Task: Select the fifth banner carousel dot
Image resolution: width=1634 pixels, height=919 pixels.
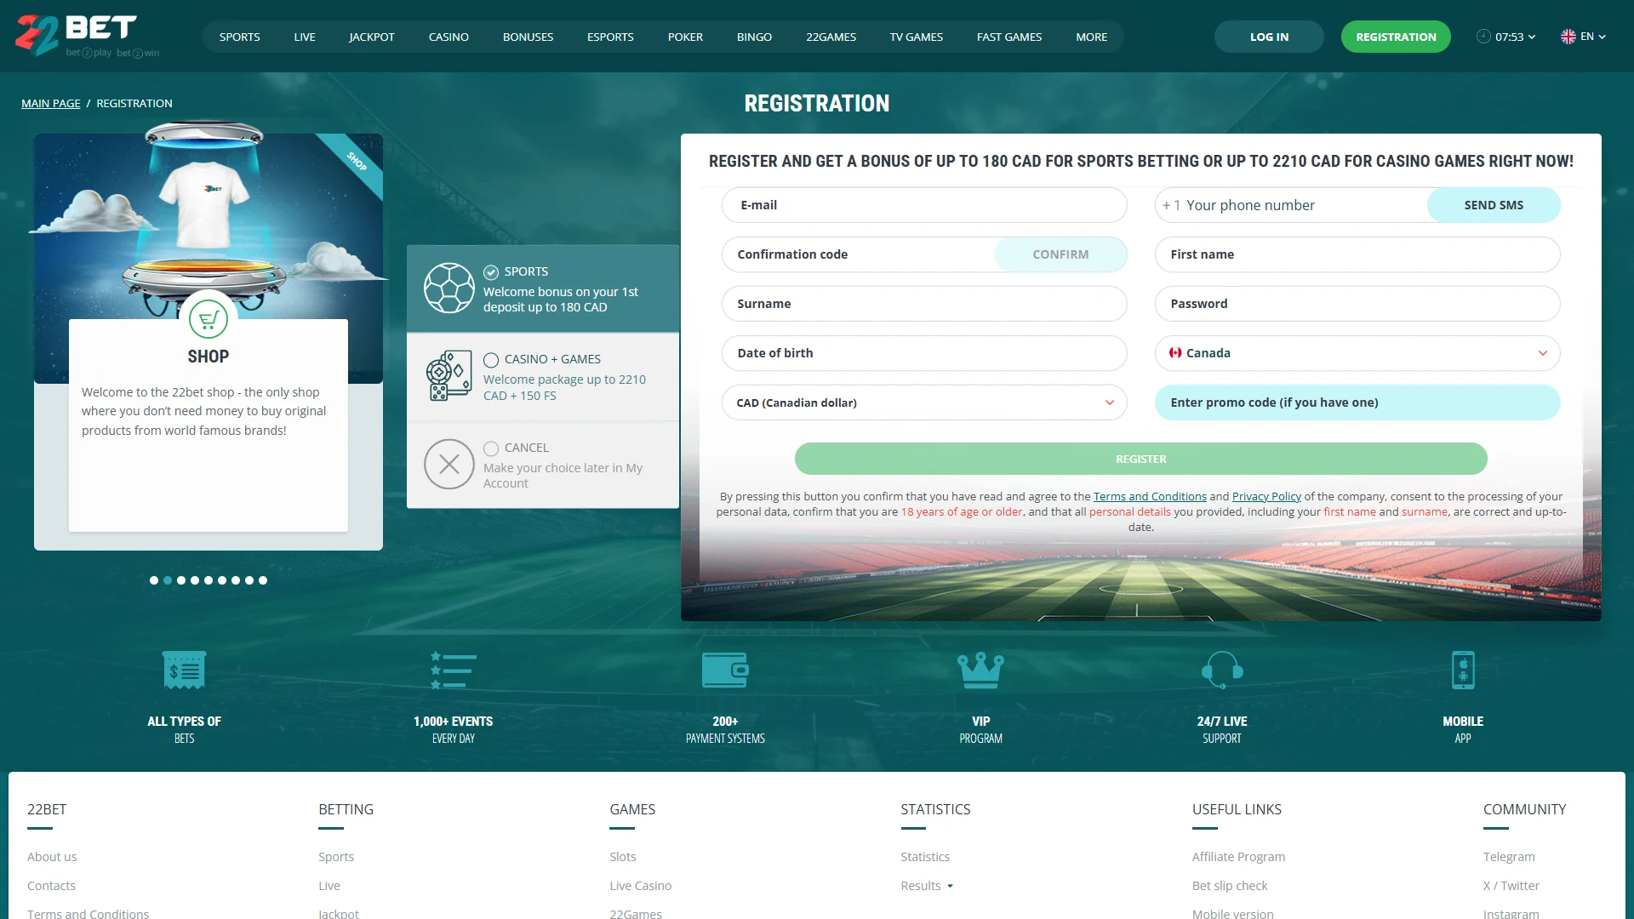Action: click(x=209, y=580)
